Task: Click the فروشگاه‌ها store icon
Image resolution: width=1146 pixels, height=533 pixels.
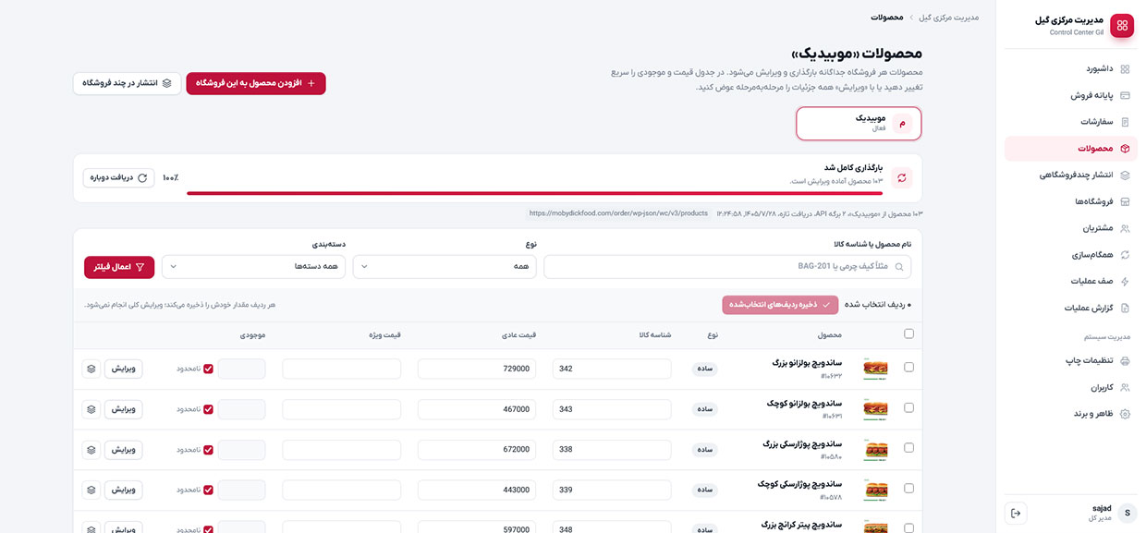Action: pos(1125,201)
